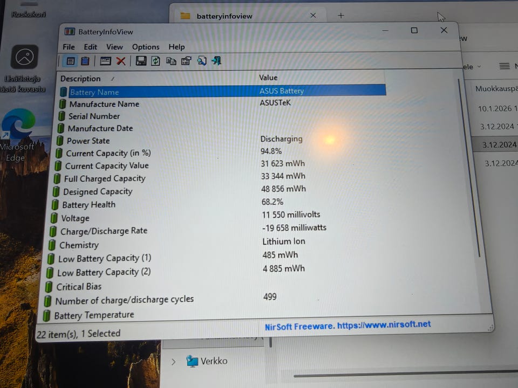
Task: Open the View menu
Action: (x=114, y=47)
